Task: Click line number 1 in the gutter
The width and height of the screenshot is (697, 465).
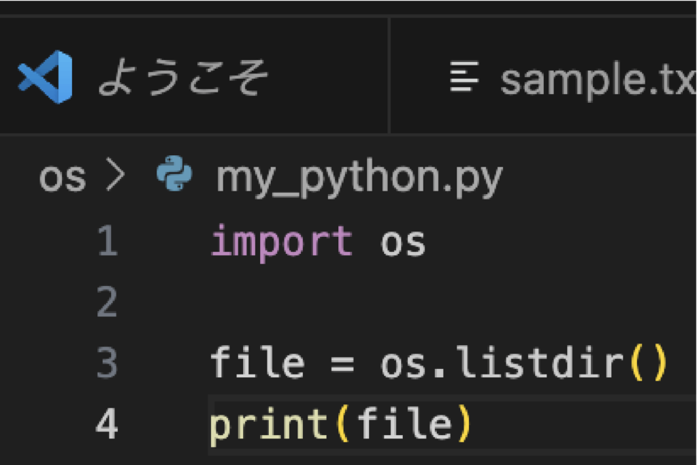Action: [107, 242]
